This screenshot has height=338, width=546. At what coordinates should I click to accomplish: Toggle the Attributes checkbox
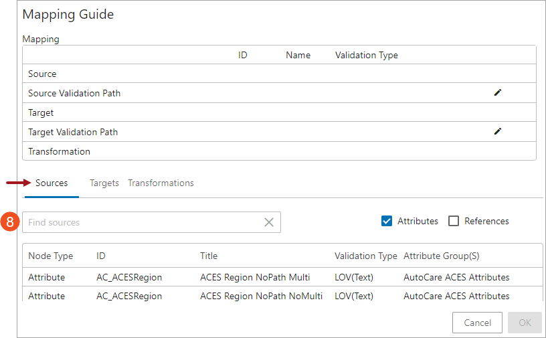[387, 221]
